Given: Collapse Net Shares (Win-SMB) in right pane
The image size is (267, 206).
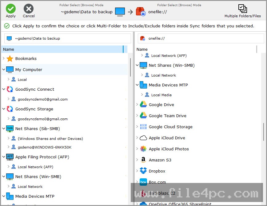Looking at the screenshot, I should click(x=137, y=65).
